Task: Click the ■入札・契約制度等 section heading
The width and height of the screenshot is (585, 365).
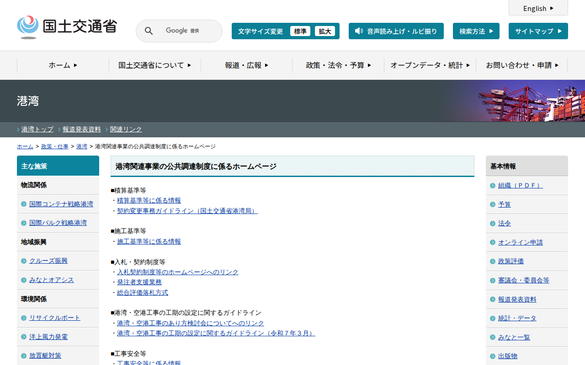Action: click(x=138, y=262)
